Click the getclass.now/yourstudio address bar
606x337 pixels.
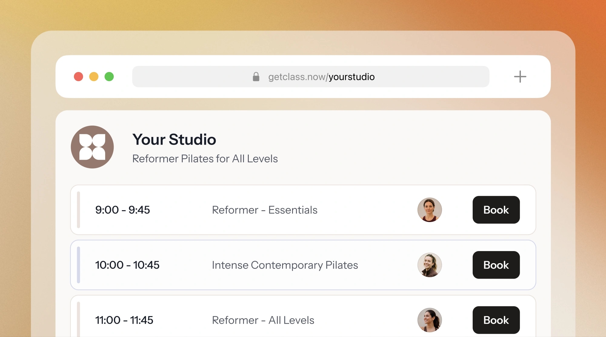pyautogui.click(x=311, y=77)
